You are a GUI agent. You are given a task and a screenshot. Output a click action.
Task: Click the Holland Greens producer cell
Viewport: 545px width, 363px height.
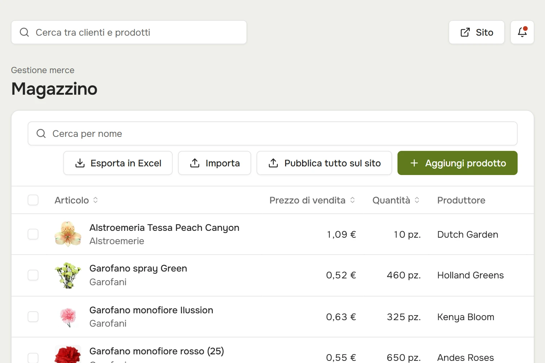point(470,275)
